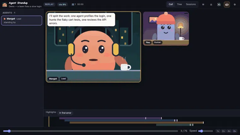Open settings via the gear icon

(235, 5)
